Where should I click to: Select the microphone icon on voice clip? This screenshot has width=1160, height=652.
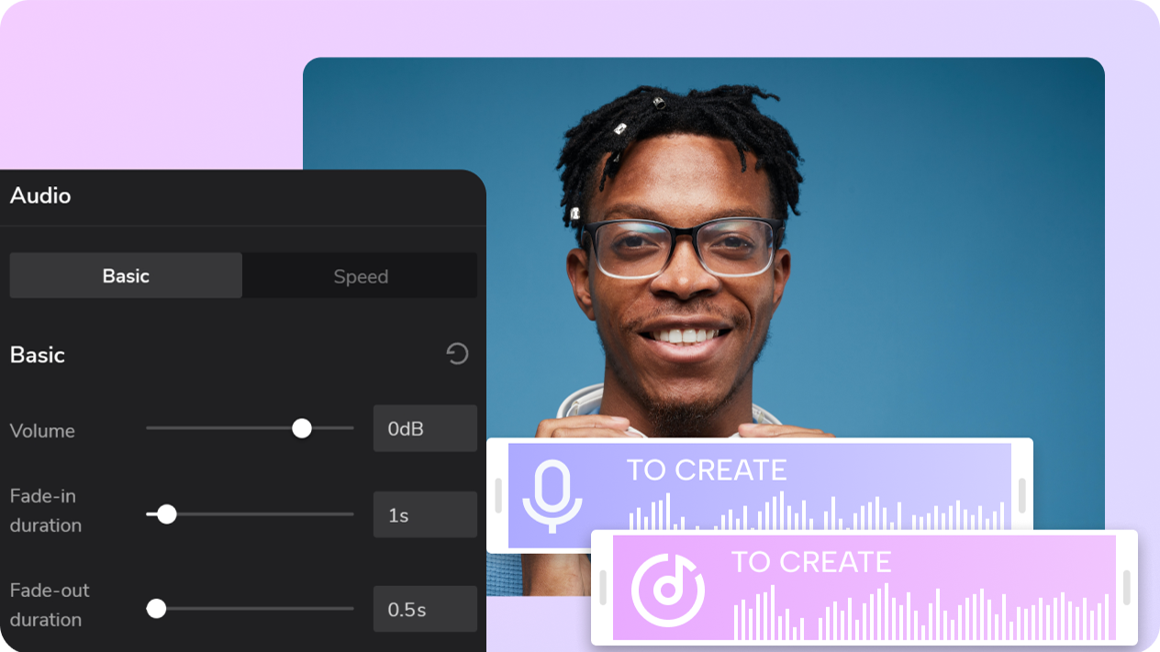point(552,496)
